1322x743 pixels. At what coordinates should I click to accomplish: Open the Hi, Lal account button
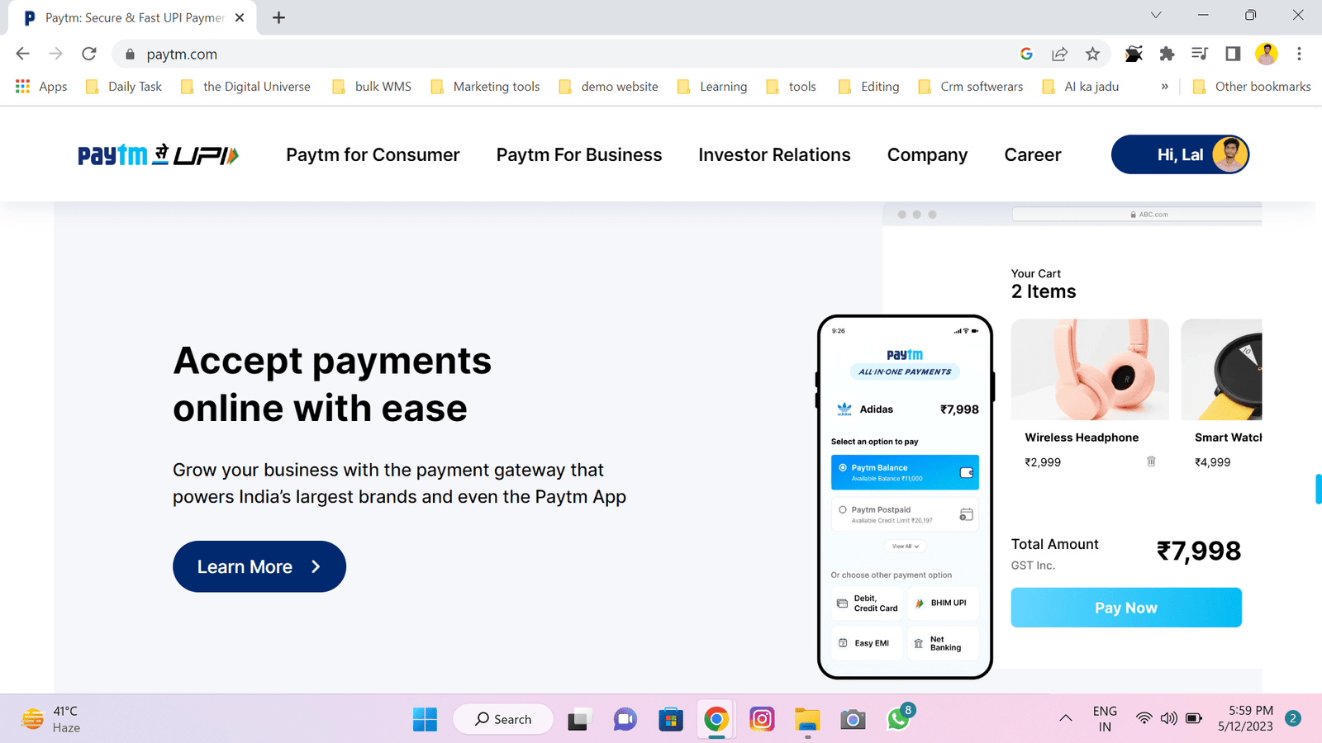pos(1180,154)
